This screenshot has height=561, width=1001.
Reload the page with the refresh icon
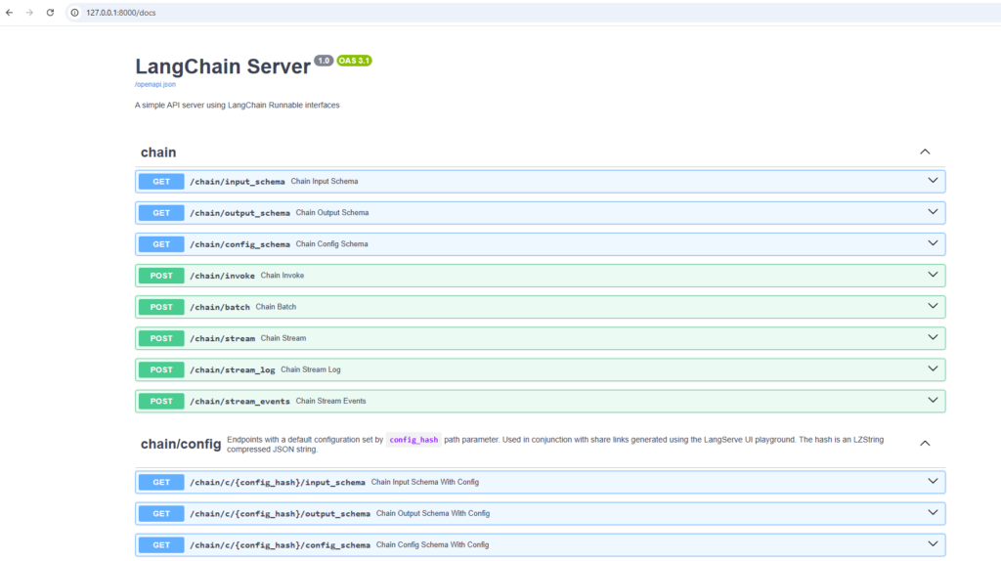pyautogui.click(x=50, y=12)
